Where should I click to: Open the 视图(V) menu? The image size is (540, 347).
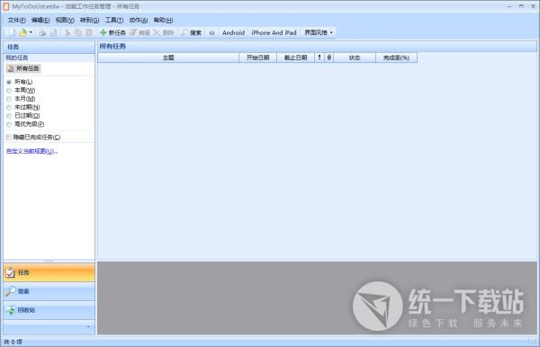pos(65,21)
